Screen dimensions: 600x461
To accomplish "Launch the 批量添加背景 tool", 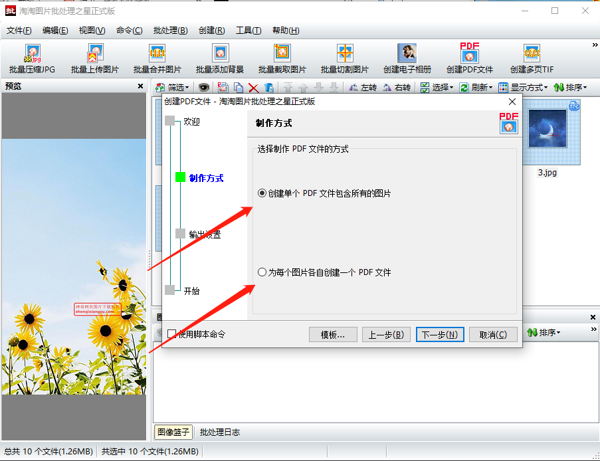I will pos(219,58).
